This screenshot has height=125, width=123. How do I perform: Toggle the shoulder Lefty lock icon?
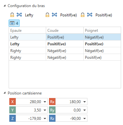(12, 15)
